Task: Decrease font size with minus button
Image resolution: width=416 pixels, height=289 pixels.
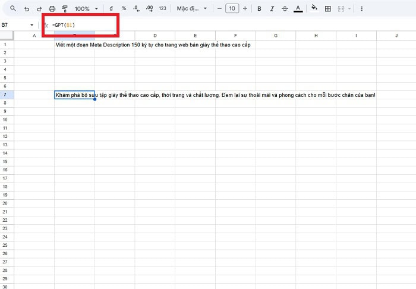Action: [x=219, y=8]
